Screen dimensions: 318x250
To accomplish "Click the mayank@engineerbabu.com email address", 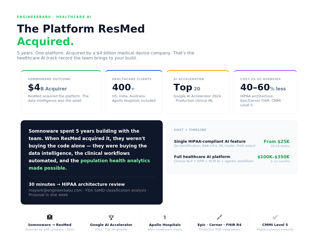I will (55, 190).
